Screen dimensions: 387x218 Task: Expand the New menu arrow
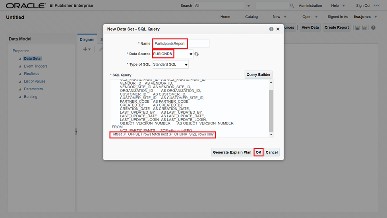(x=285, y=17)
